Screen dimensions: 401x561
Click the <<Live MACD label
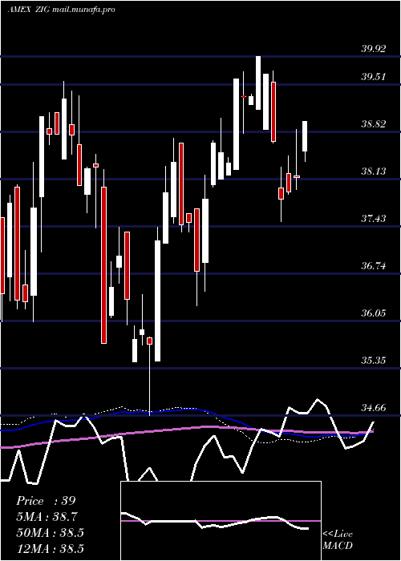tap(338, 539)
